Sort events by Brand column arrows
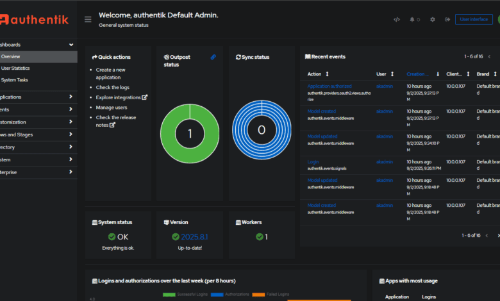The width and height of the screenshot is (500, 301). [x=496, y=74]
